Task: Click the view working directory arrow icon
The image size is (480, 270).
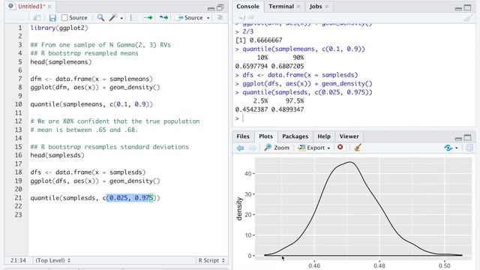Action: tap(251, 18)
